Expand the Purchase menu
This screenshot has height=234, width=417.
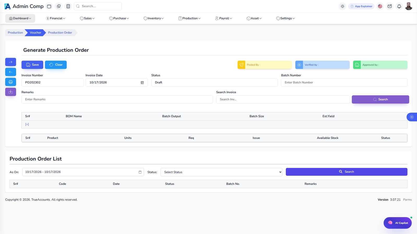pyautogui.click(x=119, y=18)
